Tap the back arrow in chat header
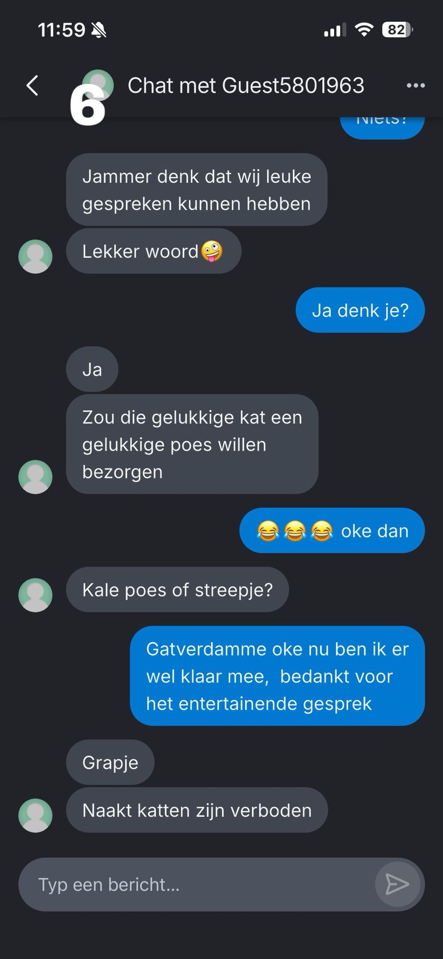 [x=32, y=86]
